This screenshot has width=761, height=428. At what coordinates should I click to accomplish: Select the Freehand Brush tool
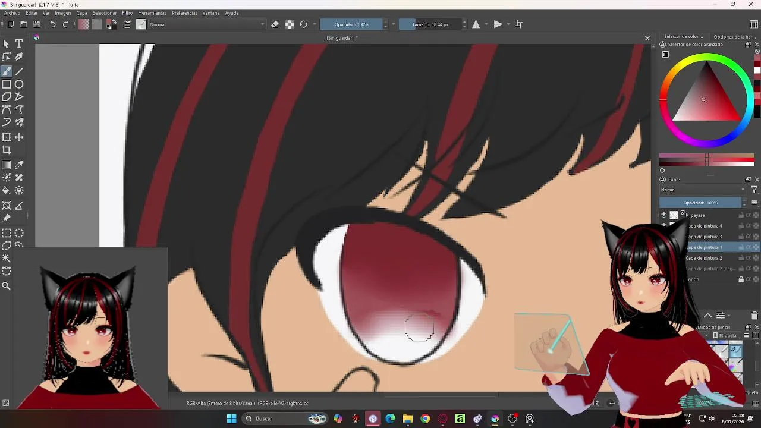pyautogui.click(x=7, y=71)
